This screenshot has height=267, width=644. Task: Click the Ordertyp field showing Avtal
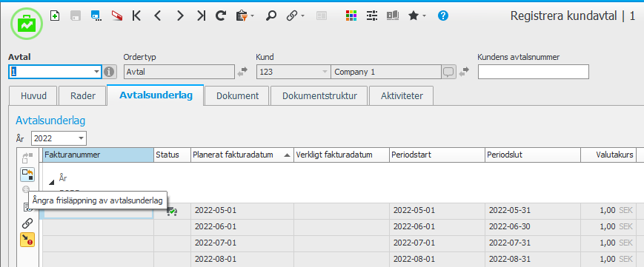point(179,72)
